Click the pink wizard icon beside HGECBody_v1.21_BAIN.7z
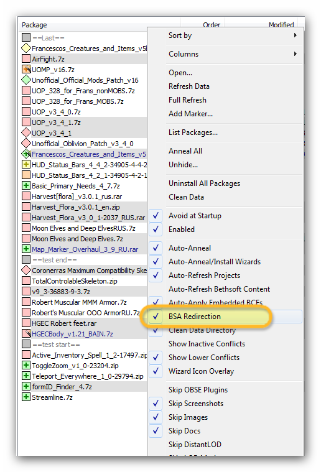This screenshot has height=472, width=321. pos(26,334)
